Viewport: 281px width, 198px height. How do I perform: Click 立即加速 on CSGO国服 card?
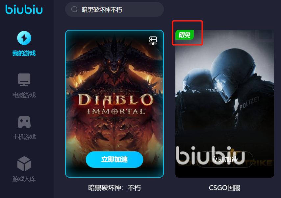[x=225, y=159]
